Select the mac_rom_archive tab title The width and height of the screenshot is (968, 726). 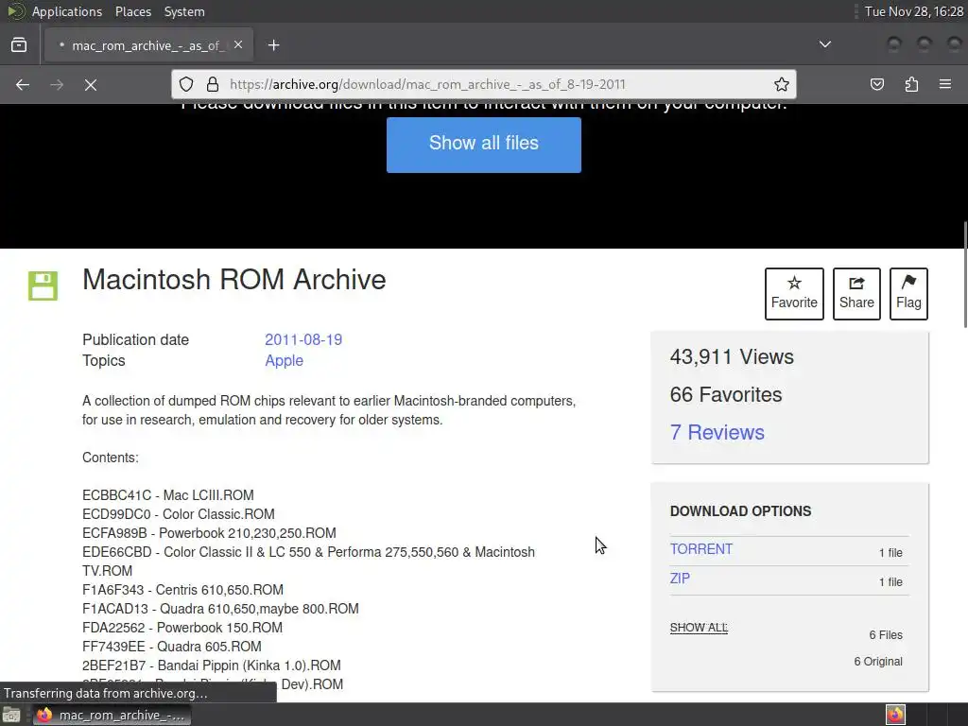(148, 45)
